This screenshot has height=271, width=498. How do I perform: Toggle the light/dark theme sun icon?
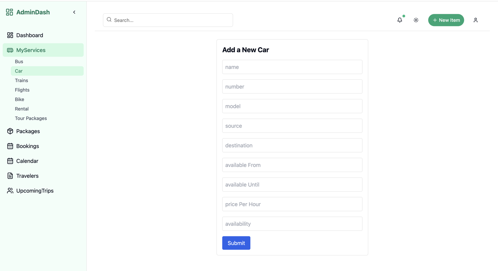416,20
